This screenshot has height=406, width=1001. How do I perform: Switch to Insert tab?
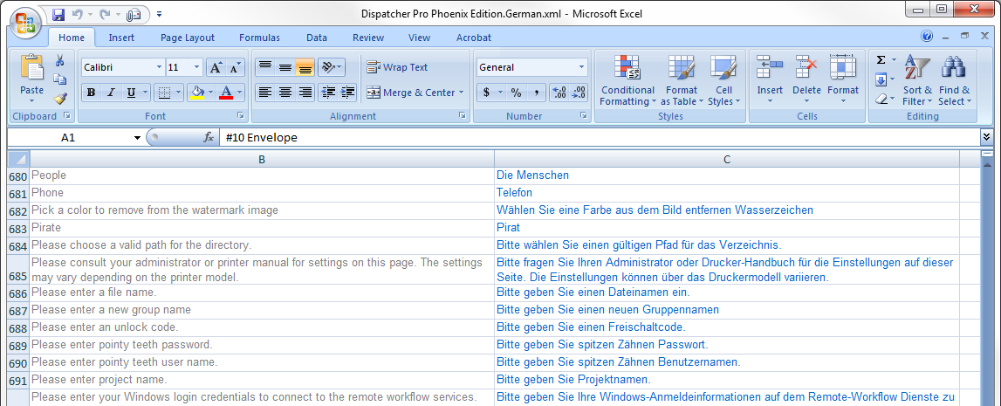coord(121,38)
